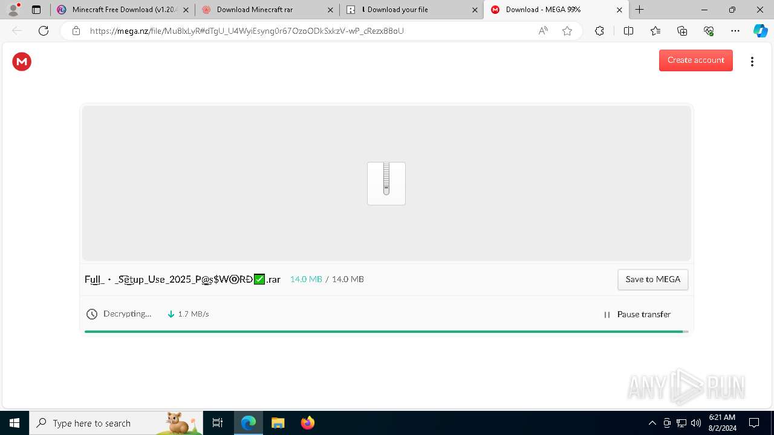Open File Explorer from the taskbar
This screenshot has width=774, height=435.
(x=278, y=423)
